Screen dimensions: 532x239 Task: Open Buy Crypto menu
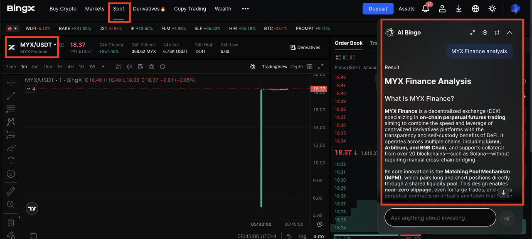[x=63, y=9]
